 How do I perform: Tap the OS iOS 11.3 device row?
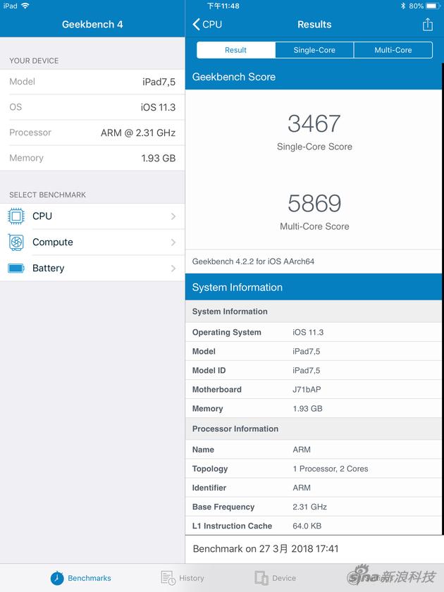(x=92, y=107)
